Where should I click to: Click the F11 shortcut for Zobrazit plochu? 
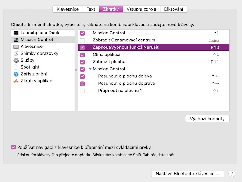(x=215, y=62)
